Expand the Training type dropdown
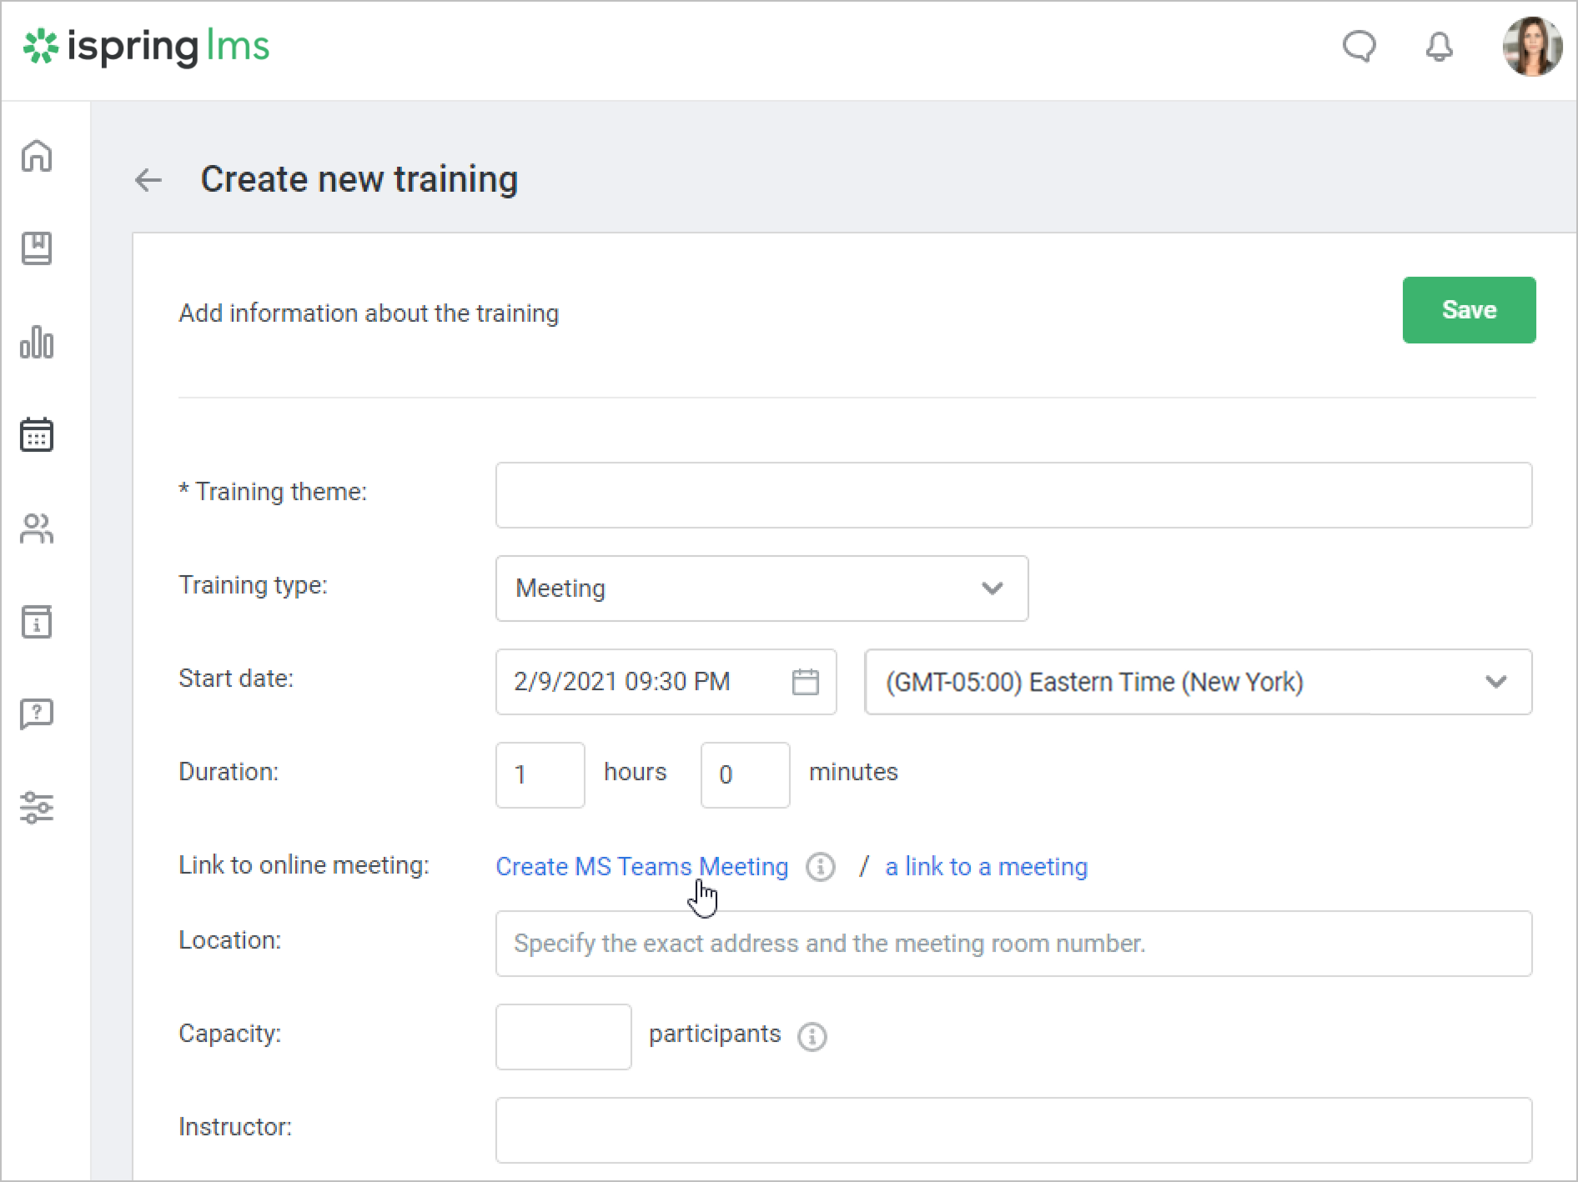The image size is (1578, 1182). point(761,588)
